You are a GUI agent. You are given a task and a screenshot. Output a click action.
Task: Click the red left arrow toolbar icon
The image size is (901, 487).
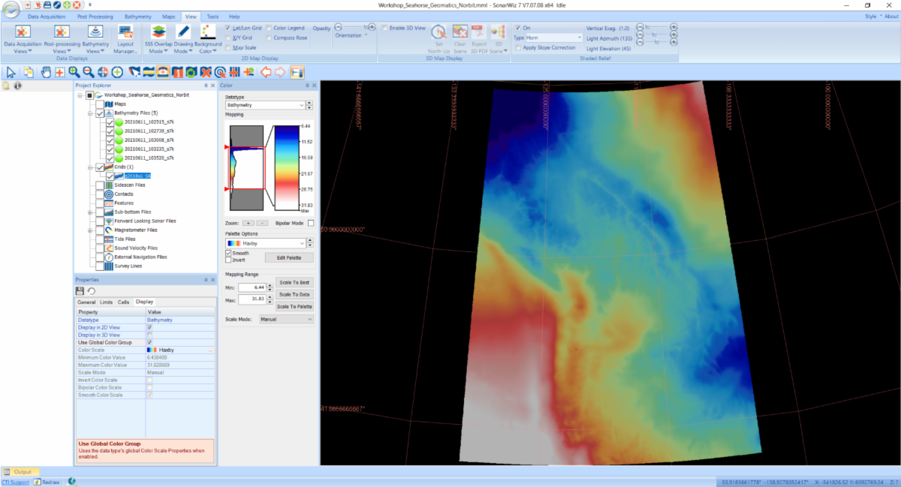[265, 72]
